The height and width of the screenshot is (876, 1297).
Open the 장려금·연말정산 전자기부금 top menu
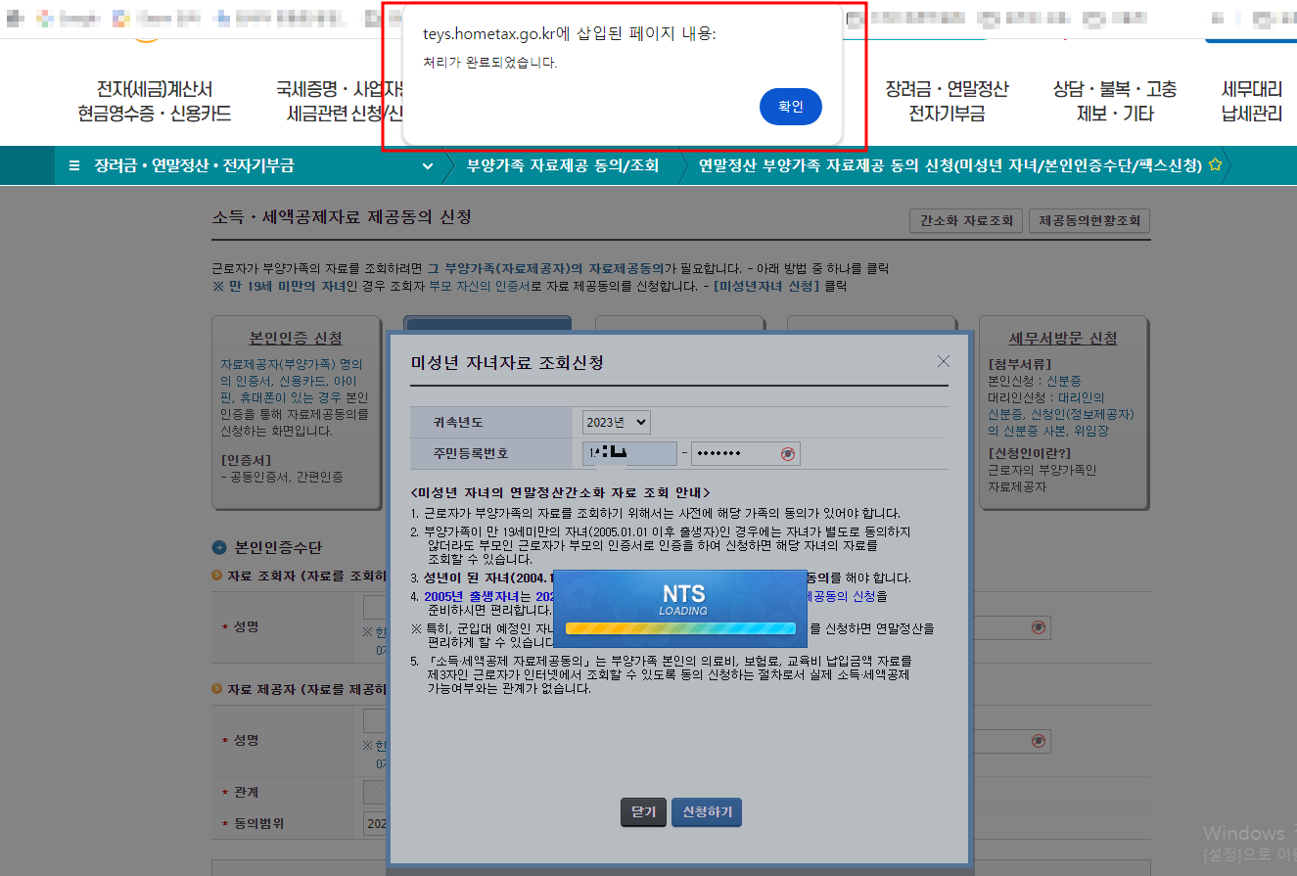pos(947,102)
